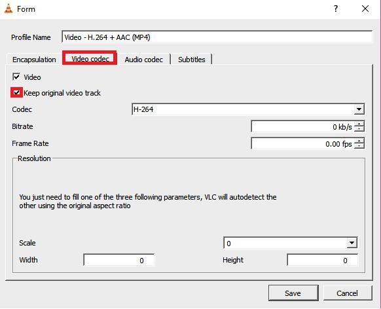Uncheck the Video checkbox

coord(16,77)
